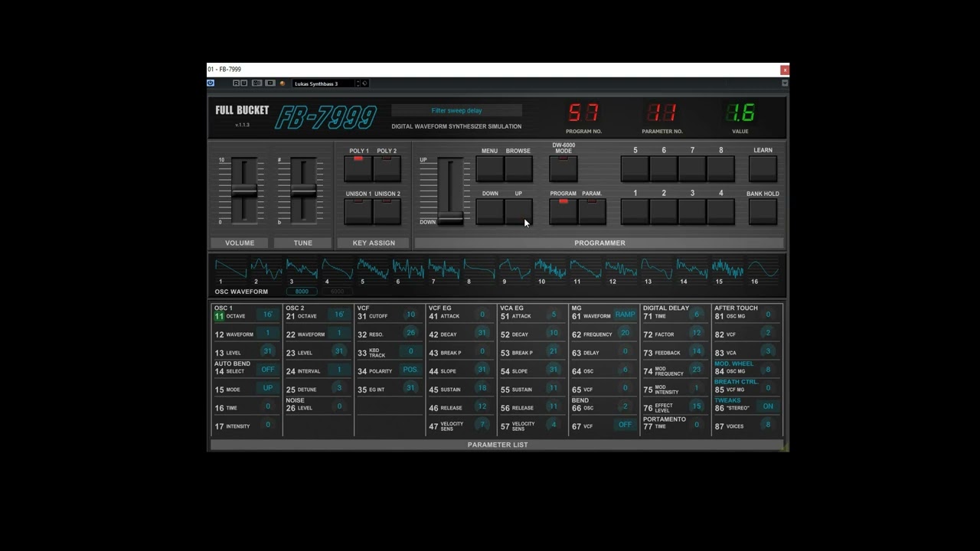Select oscillator waveform 15 thumbnail
The width and height of the screenshot is (980, 551).
click(727, 269)
